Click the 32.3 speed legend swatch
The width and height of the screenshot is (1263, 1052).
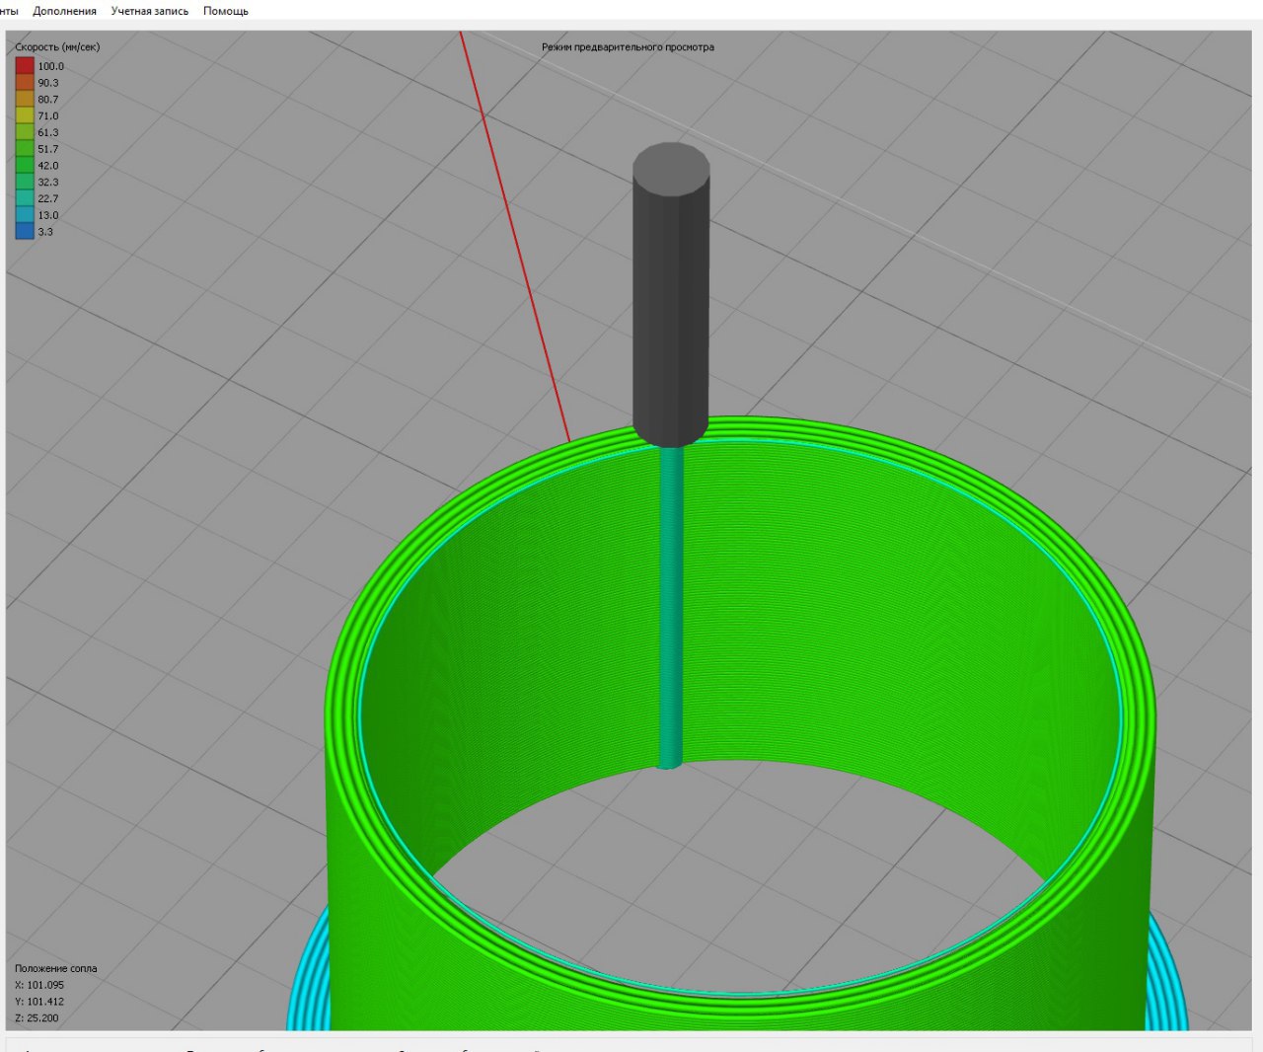[25, 183]
